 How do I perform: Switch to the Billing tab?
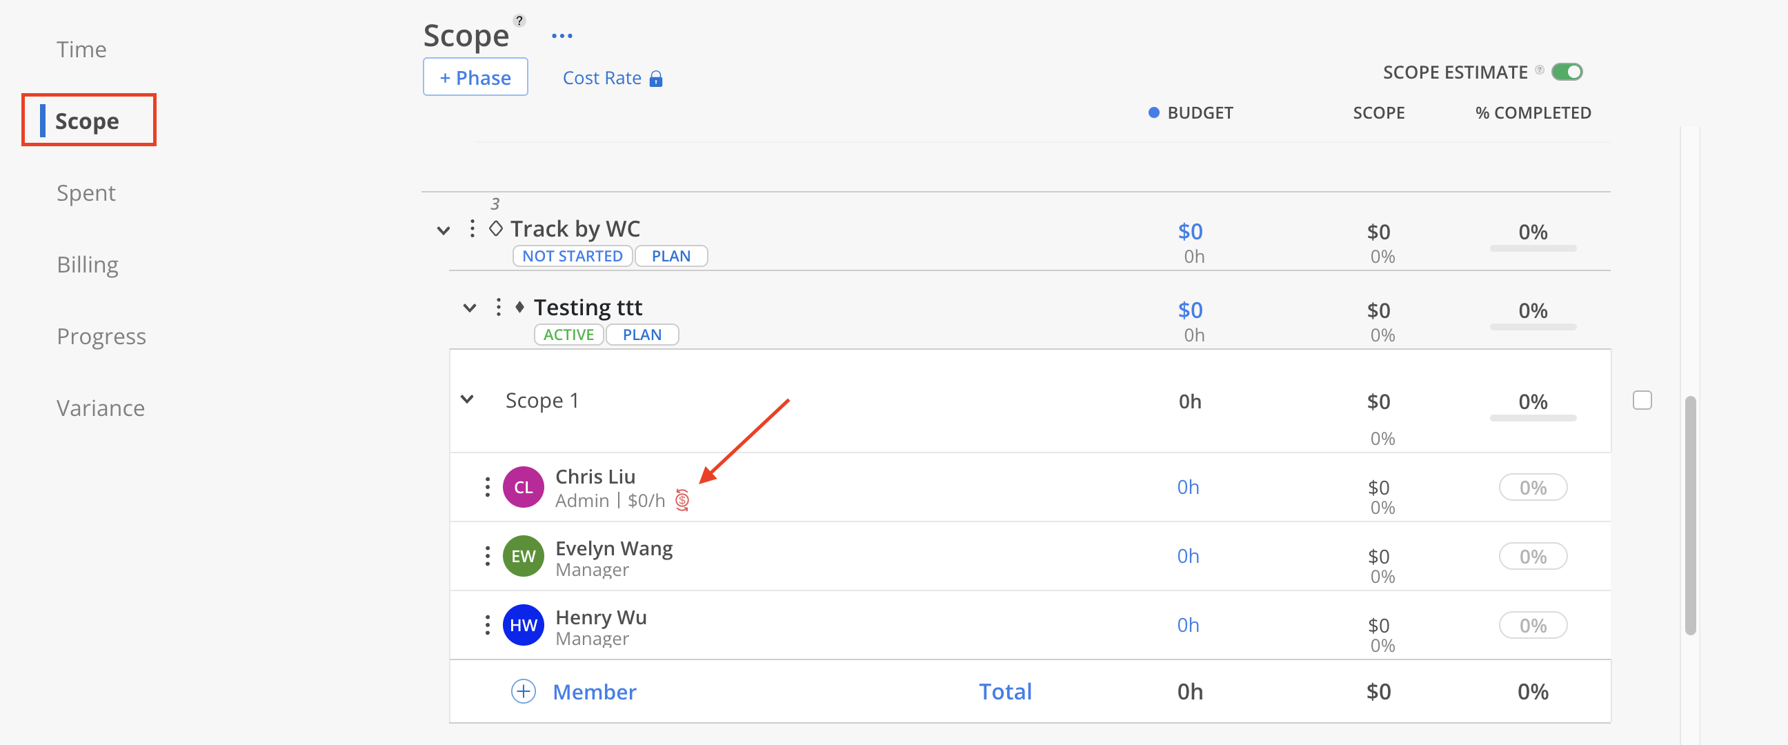pos(88,264)
